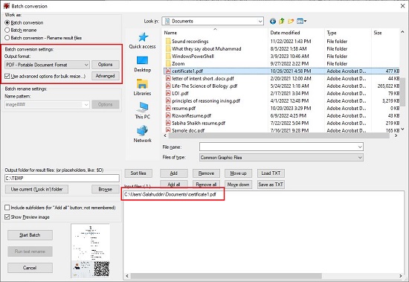Toggle Use advanced options for bulk resize checkbox
The height and width of the screenshot is (282, 409).
[7, 76]
